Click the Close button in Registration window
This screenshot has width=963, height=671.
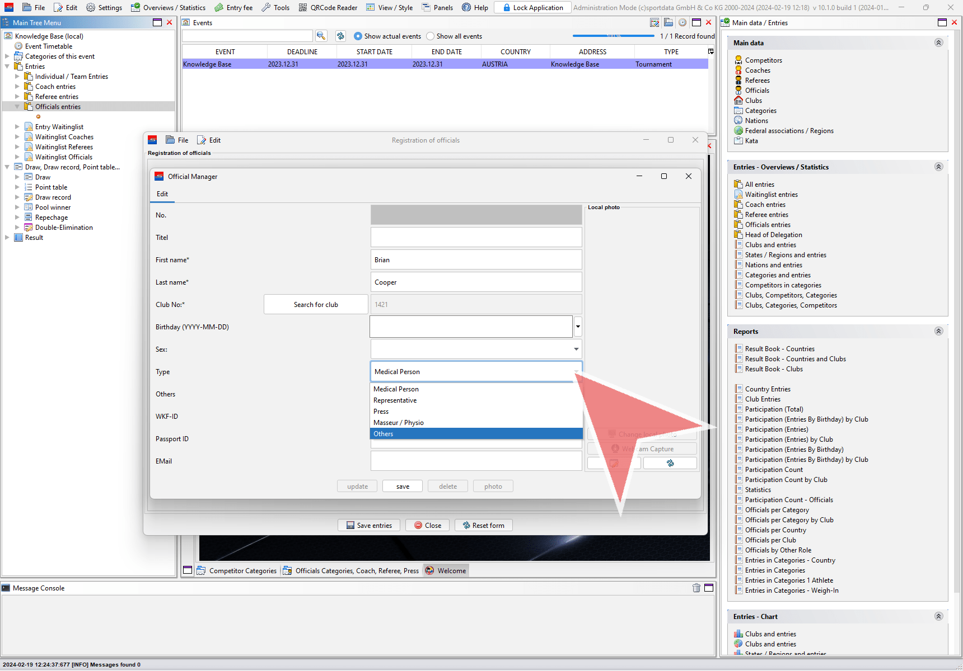pos(427,525)
